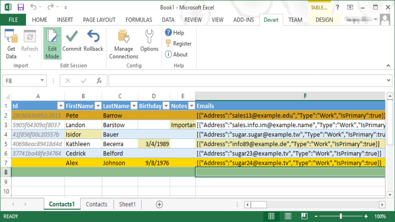395x222 pixels.
Task: Open Devart Help
Action: coord(175,32)
